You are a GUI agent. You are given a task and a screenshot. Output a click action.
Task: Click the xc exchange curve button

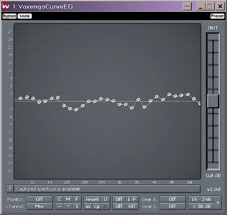tap(88, 206)
